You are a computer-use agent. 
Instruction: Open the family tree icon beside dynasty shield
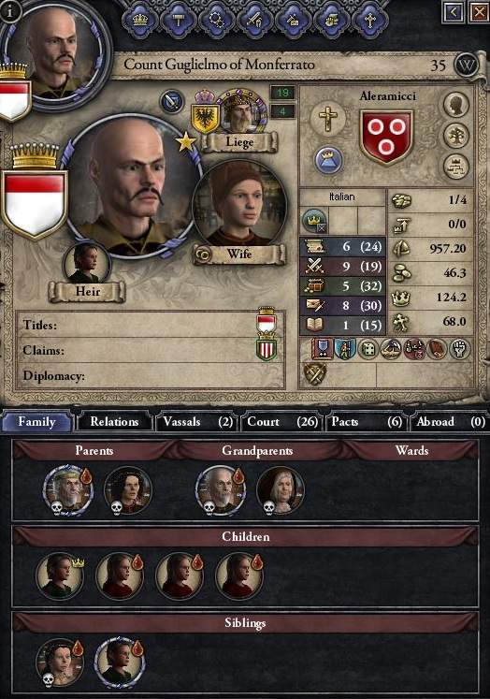tap(456, 136)
